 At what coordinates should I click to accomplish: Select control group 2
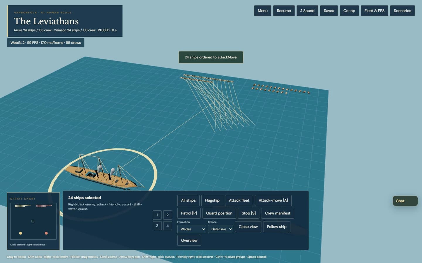(168, 215)
